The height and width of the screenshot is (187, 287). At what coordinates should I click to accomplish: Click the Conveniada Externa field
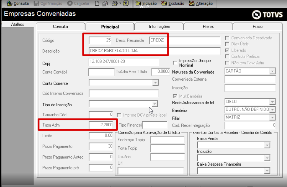point(250,79)
